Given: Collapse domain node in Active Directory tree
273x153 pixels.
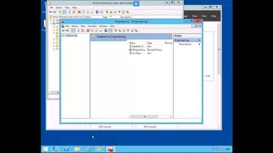Looking at the screenshot, I should 51,23.
